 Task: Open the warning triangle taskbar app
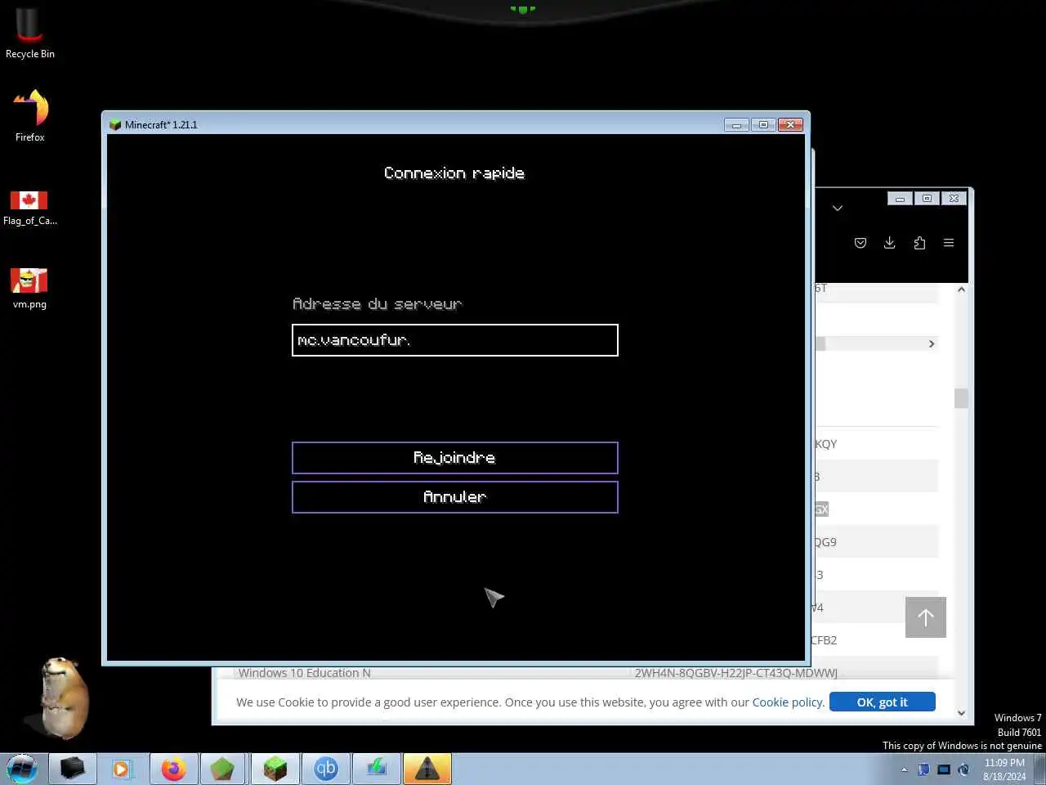pos(427,769)
